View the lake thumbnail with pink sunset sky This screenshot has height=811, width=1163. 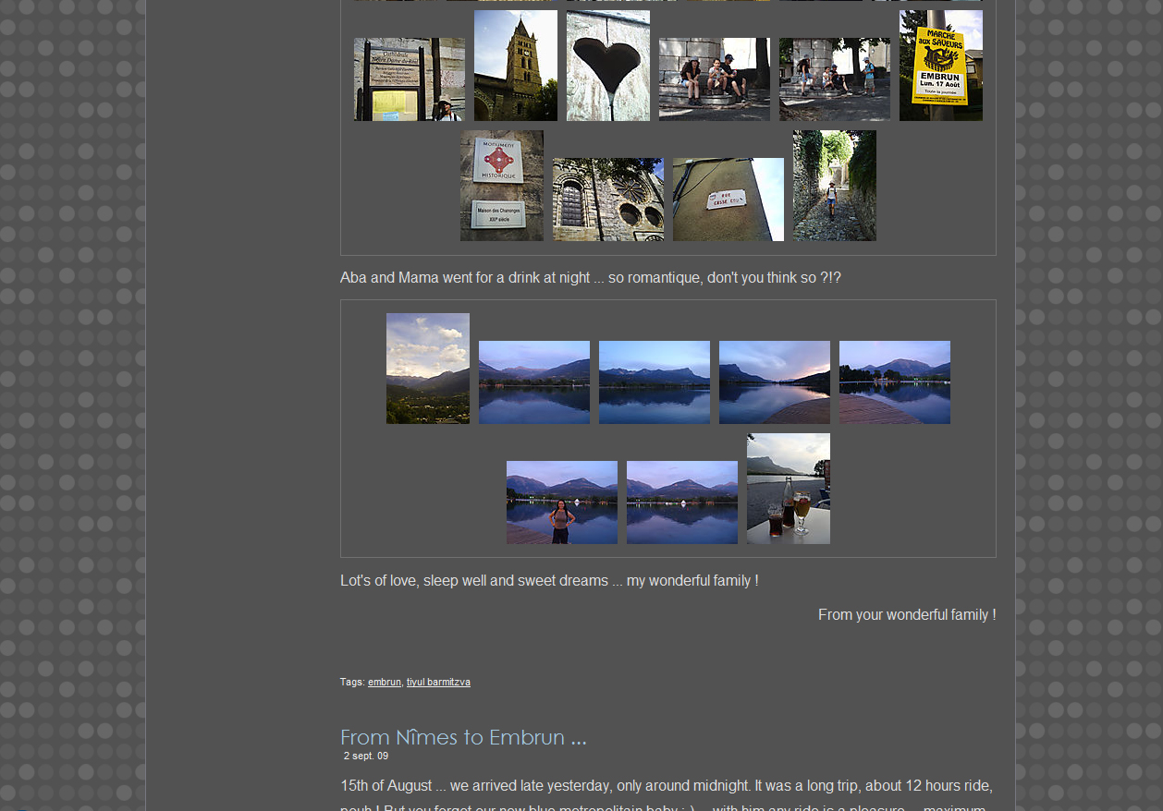click(774, 382)
